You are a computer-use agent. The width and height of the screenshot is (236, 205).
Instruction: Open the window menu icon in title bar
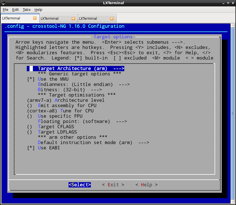[3, 3]
